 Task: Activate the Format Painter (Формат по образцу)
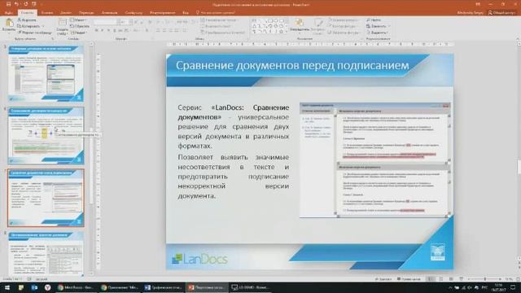tap(34, 33)
